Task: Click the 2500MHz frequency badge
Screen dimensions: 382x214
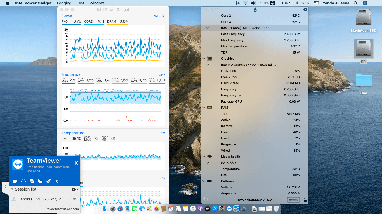Action: [x=293, y=200]
